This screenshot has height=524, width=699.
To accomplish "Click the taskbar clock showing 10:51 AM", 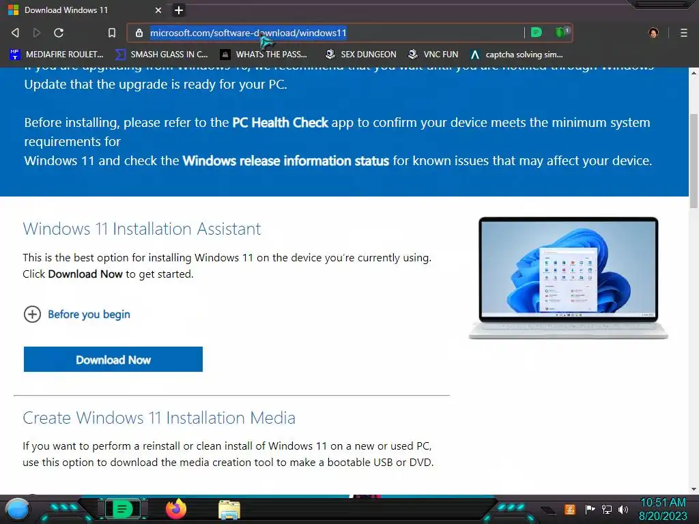I will click(x=664, y=509).
